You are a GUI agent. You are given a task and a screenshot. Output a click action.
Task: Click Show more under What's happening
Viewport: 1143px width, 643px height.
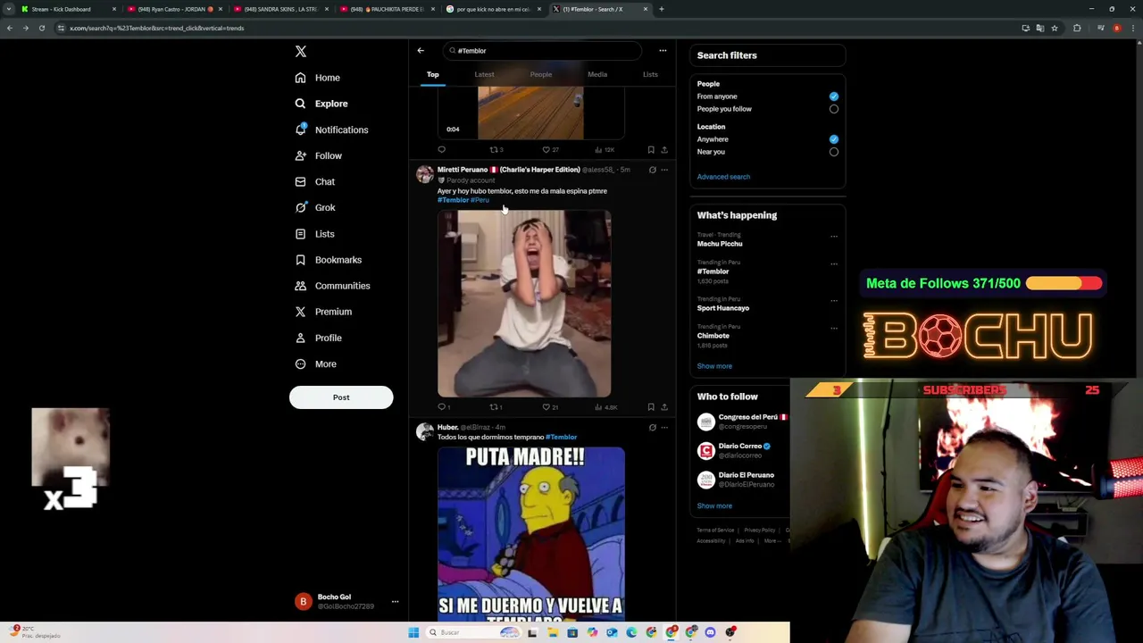click(x=714, y=366)
